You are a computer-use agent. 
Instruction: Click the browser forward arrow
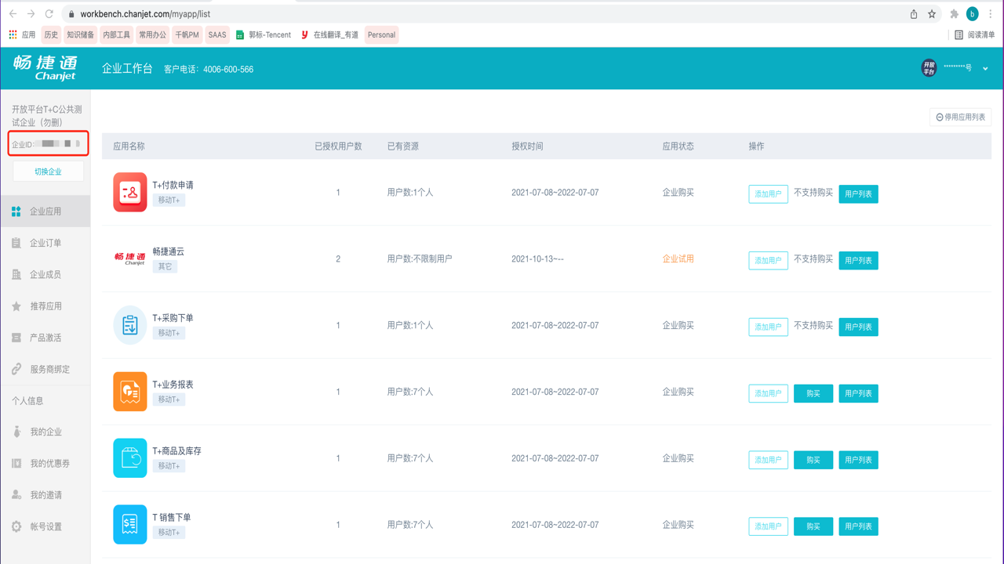[x=31, y=14]
